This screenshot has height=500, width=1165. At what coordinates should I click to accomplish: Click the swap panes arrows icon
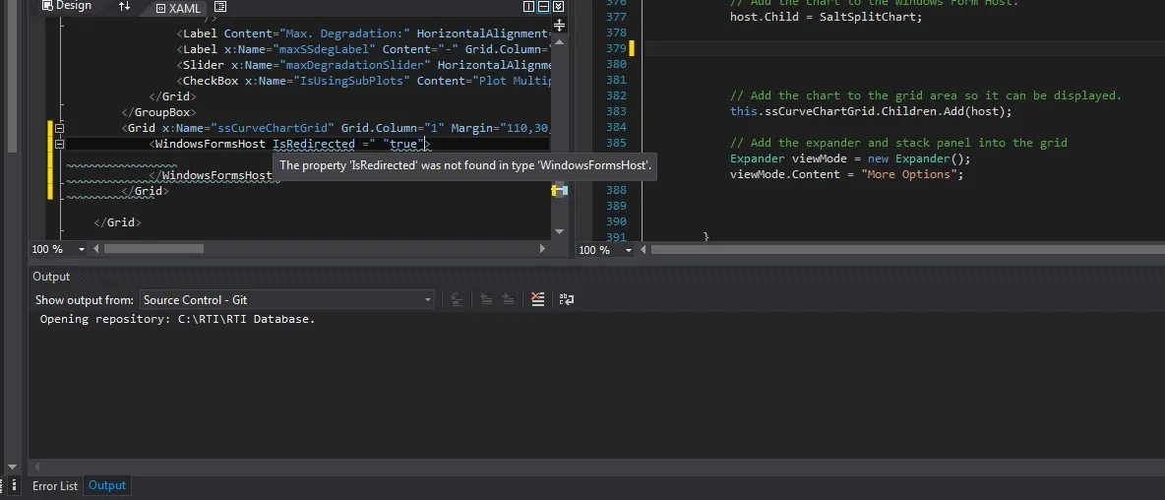pos(124,7)
